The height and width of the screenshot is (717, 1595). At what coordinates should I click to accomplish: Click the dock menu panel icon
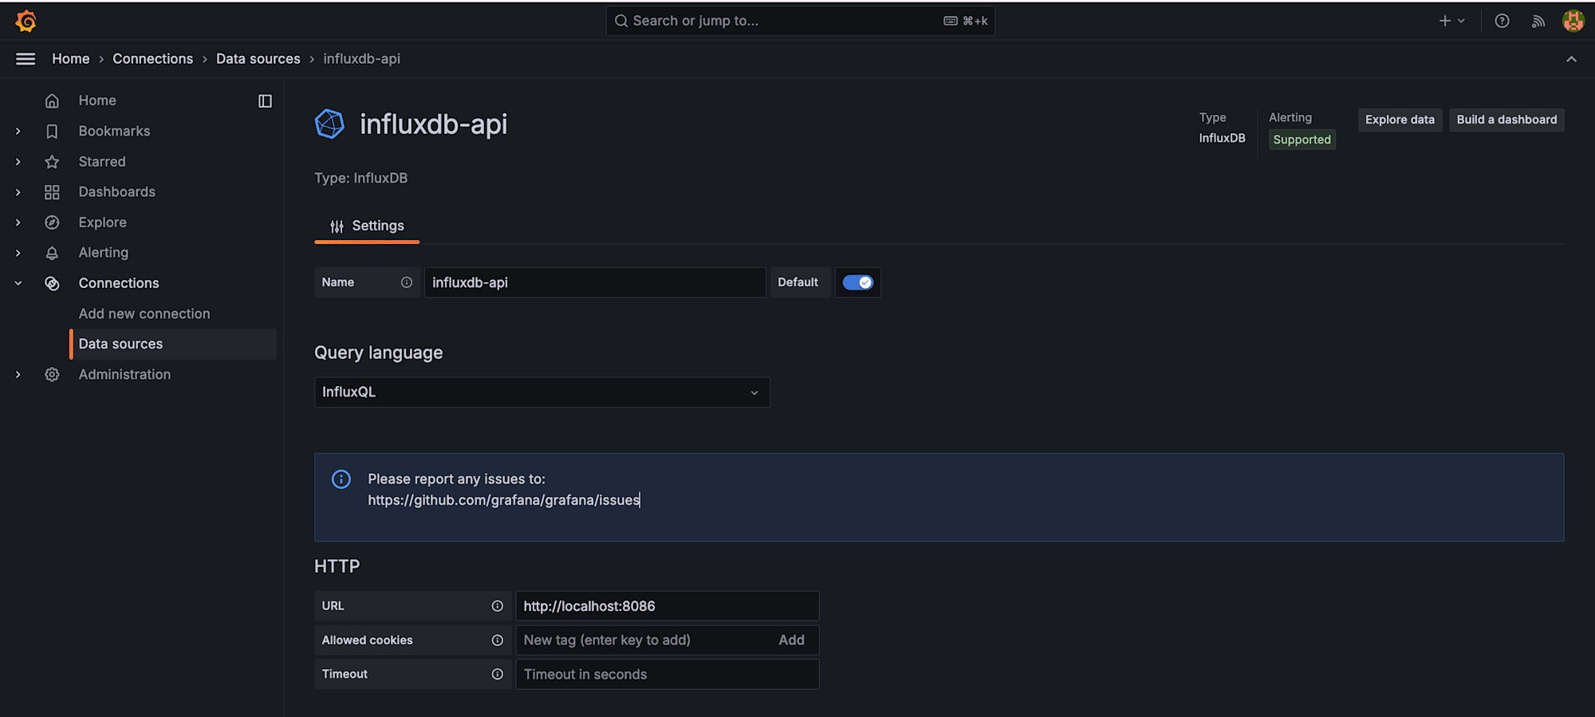click(x=265, y=100)
